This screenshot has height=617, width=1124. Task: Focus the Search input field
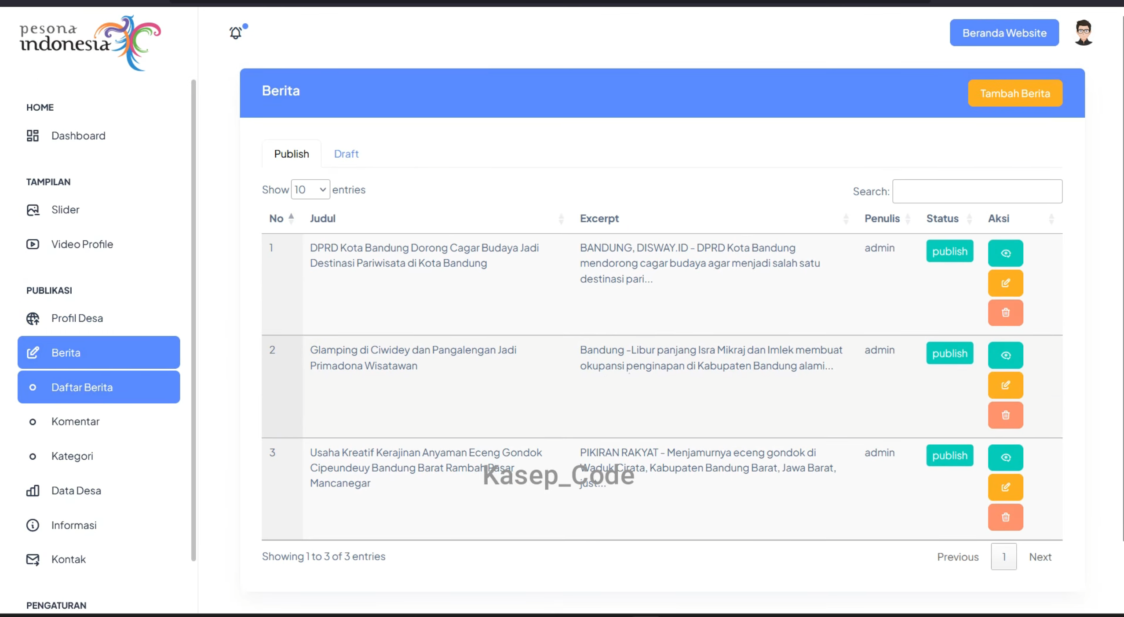(x=977, y=191)
